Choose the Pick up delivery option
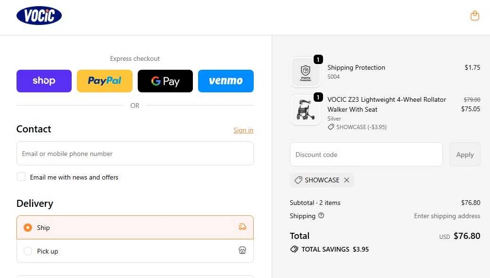This screenshot has width=490, height=278. (x=135, y=251)
